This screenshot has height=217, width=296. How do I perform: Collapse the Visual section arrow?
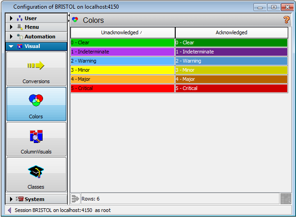click(11, 46)
